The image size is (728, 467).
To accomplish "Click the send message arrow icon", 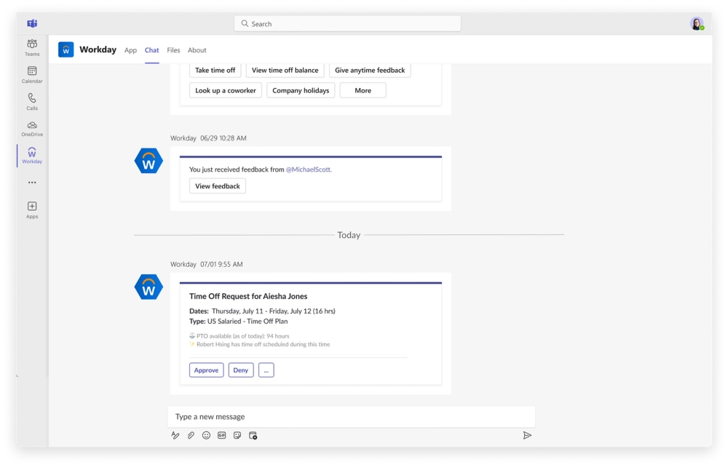I will pyautogui.click(x=527, y=435).
